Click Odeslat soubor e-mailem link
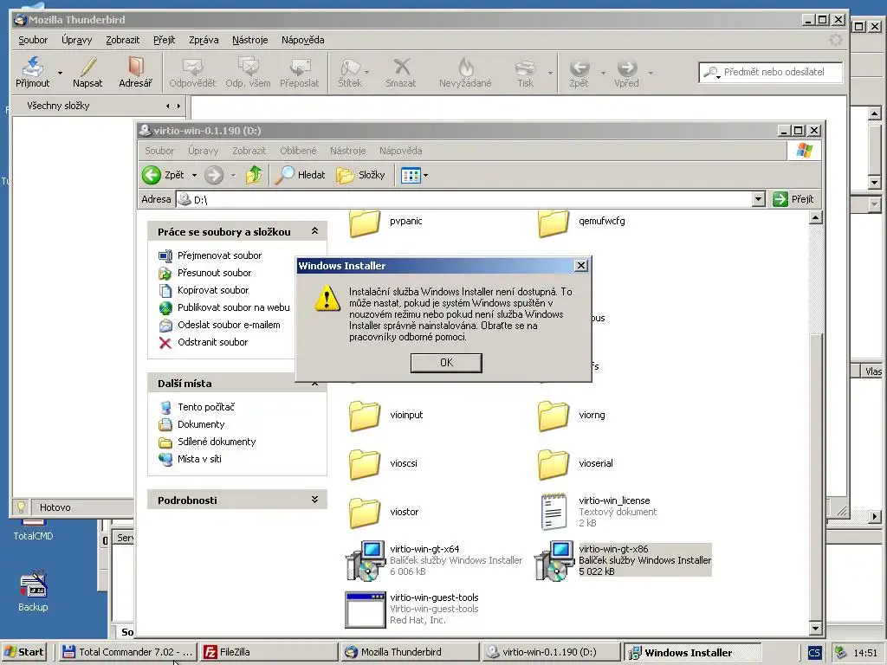The image size is (887, 665). (229, 325)
